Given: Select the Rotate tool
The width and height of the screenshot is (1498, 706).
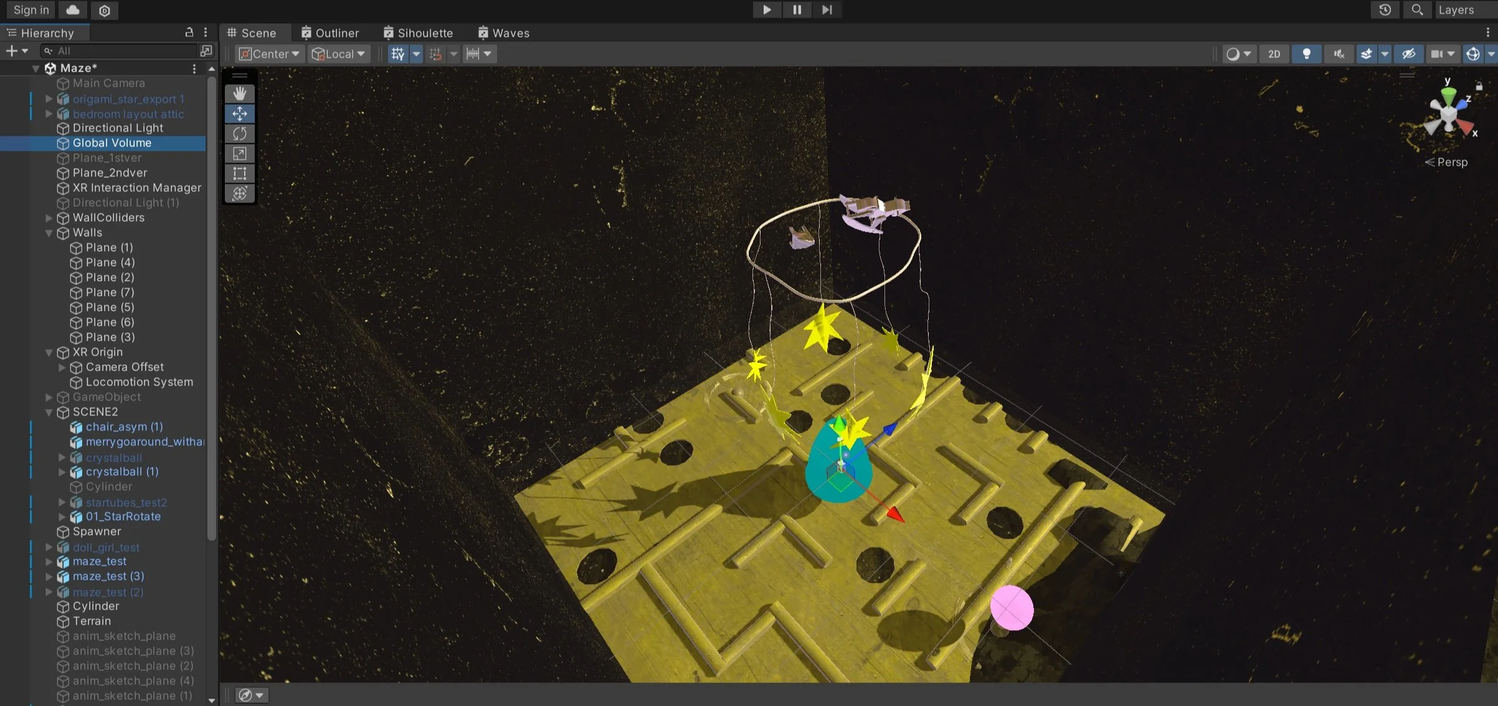Looking at the screenshot, I should pyautogui.click(x=240, y=134).
